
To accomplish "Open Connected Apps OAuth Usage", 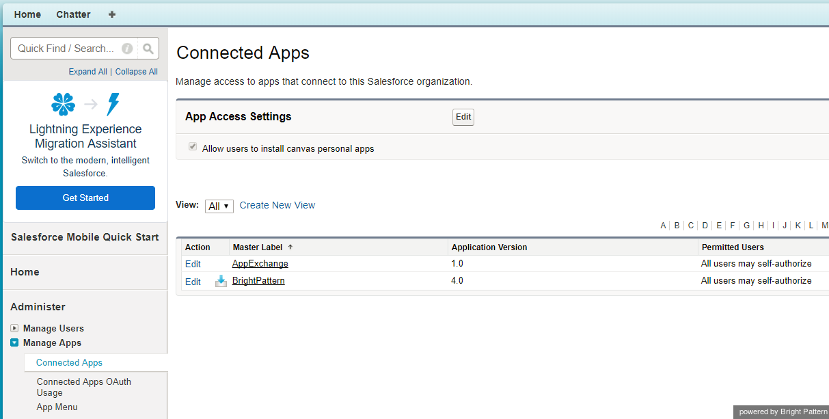I will pyautogui.click(x=83, y=387).
